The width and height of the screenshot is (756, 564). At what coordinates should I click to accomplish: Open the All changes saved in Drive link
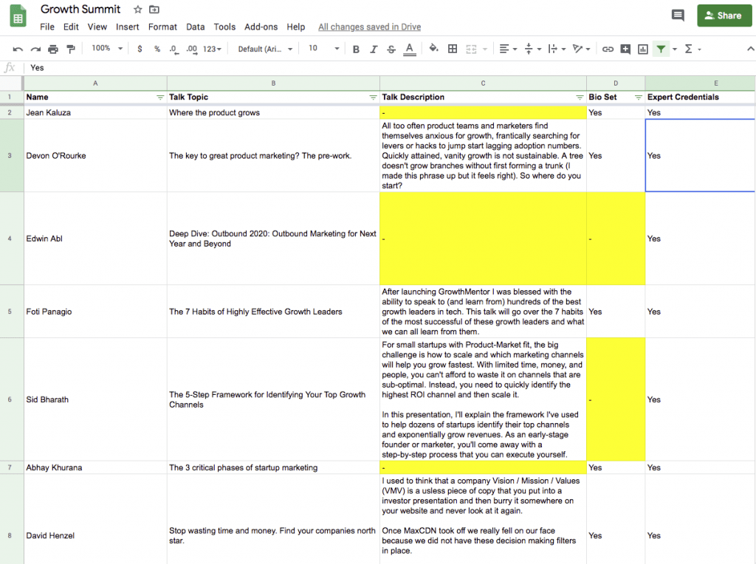[369, 27]
